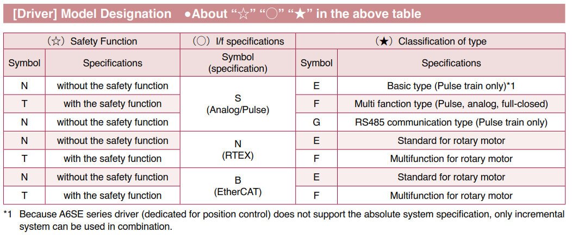This screenshot has height=238, width=572.
Task: Click the "[Driver] Model Designation" title
Action: pyautogui.click(x=92, y=14)
